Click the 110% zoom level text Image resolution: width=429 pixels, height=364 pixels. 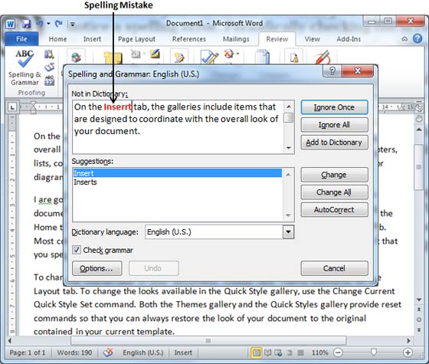tap(320, 353)
